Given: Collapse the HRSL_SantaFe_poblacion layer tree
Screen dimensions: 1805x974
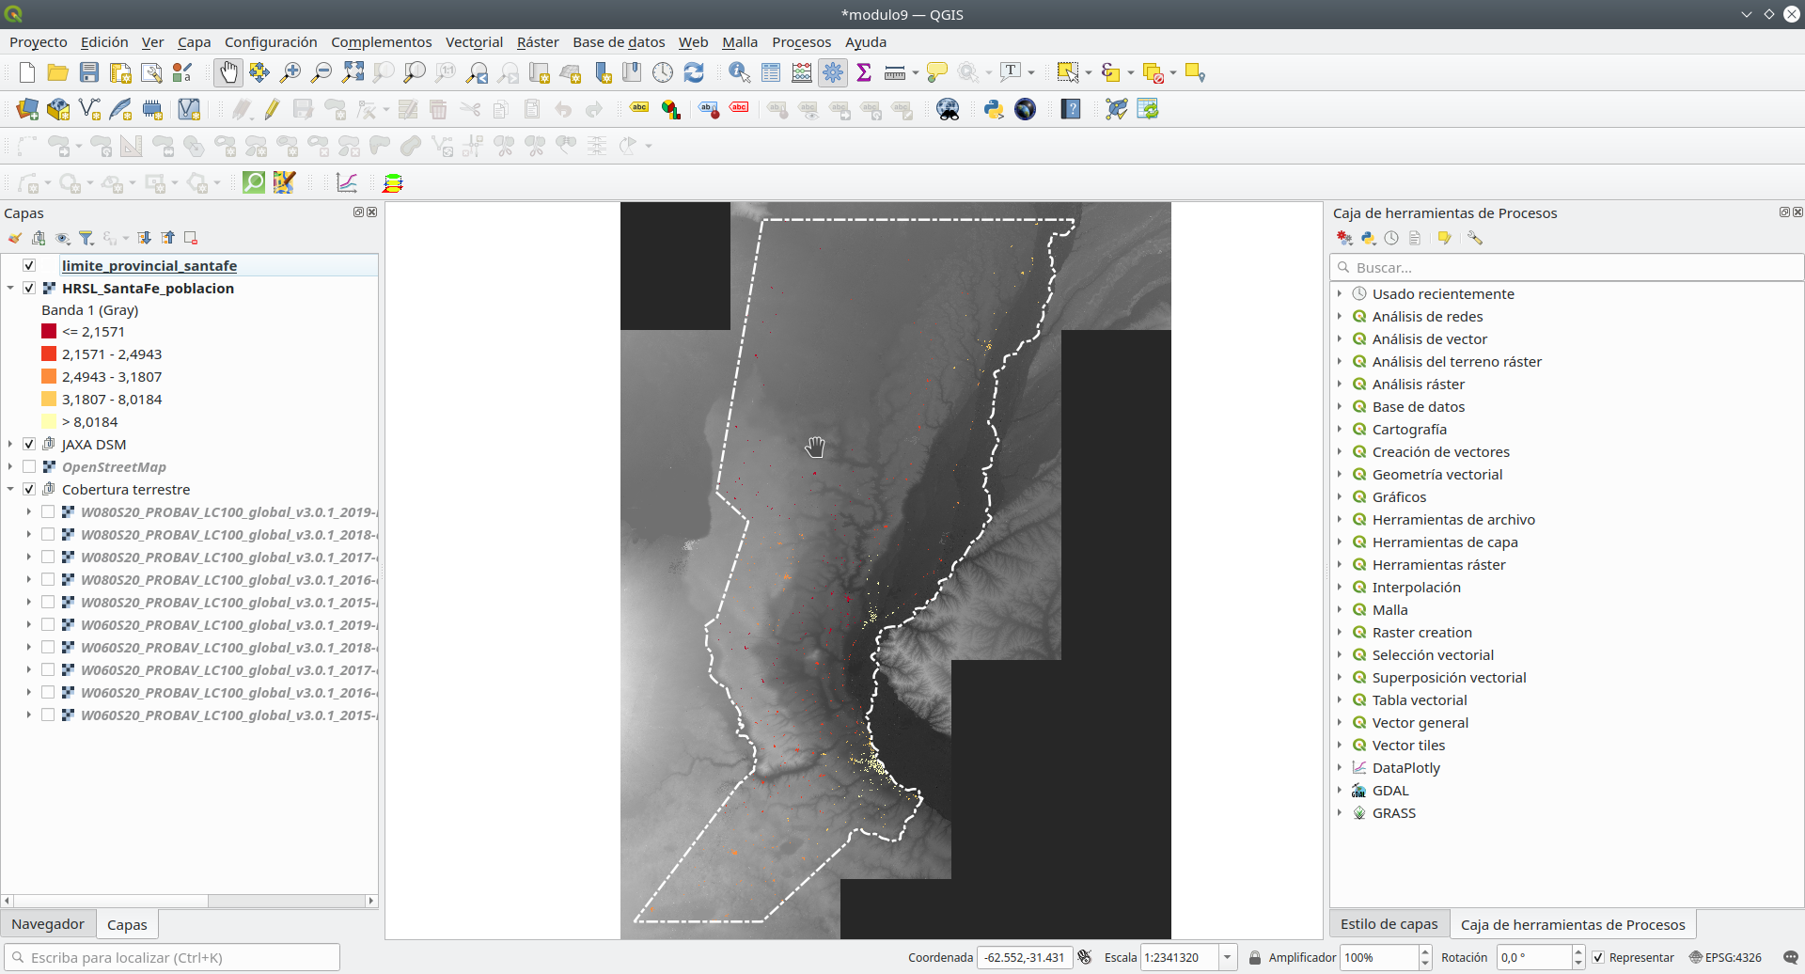Looking at the screenshot, I should (10, 288).
